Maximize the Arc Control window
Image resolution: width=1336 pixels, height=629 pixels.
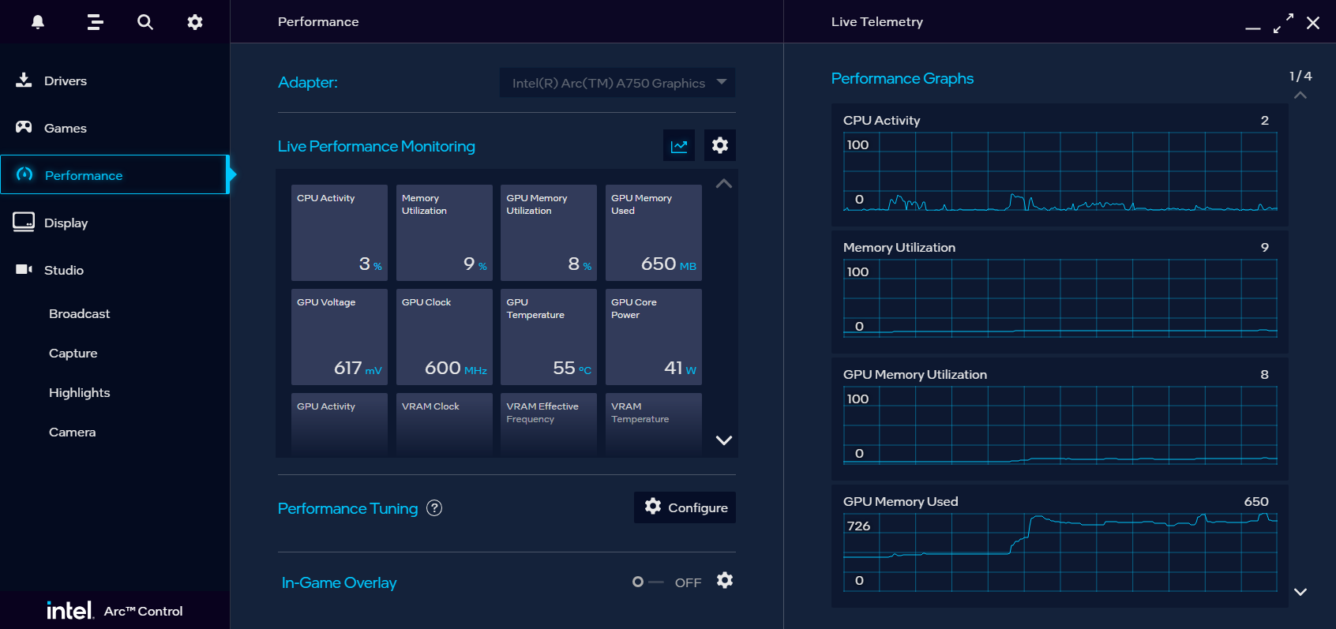(1284, 23)
